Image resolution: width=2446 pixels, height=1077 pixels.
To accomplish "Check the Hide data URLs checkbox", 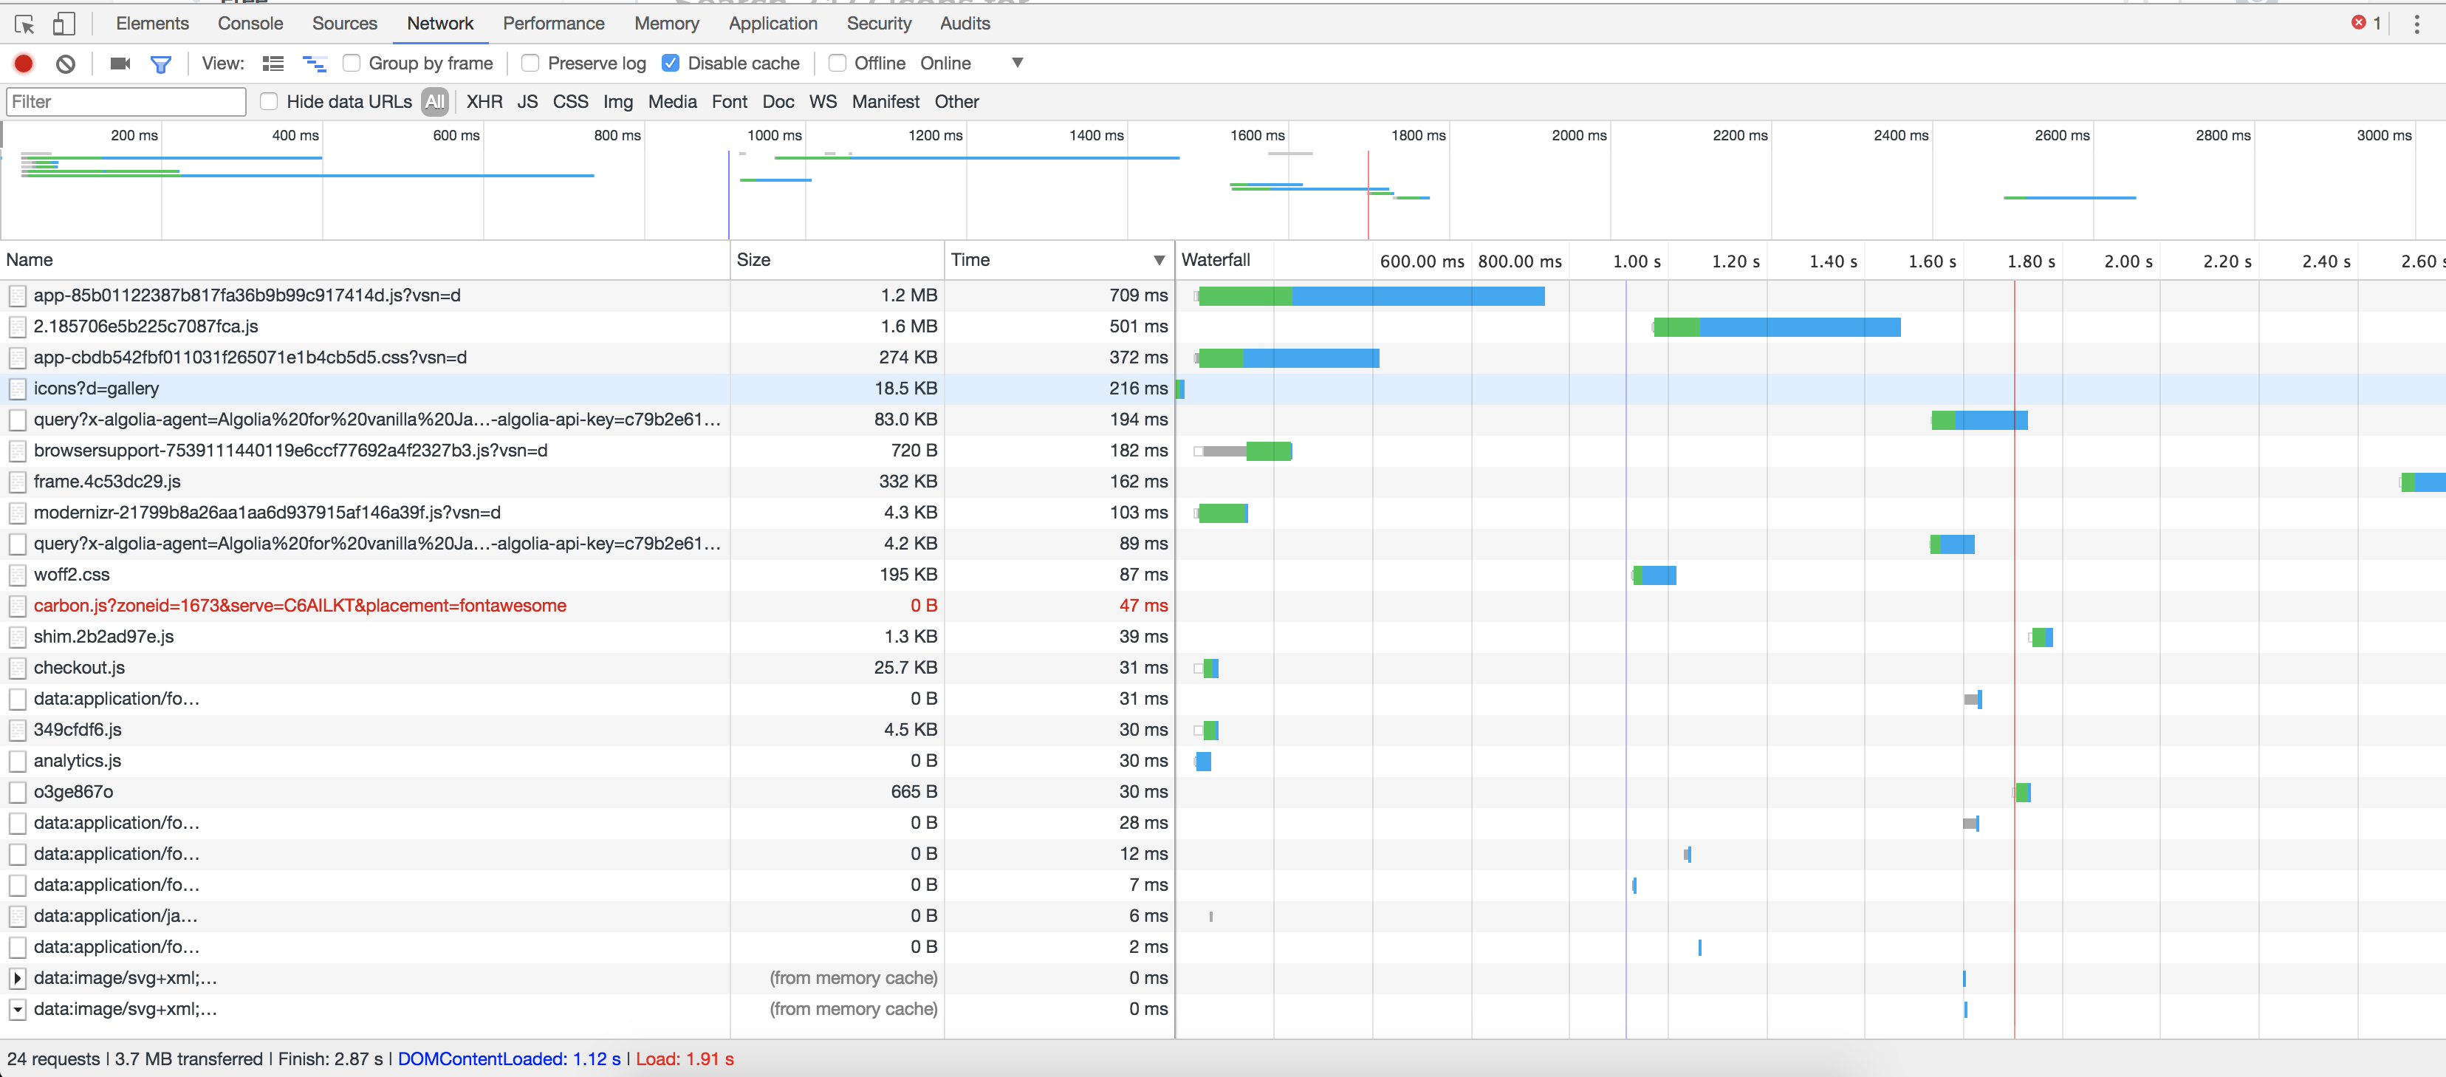I will (x=270, y=102).
